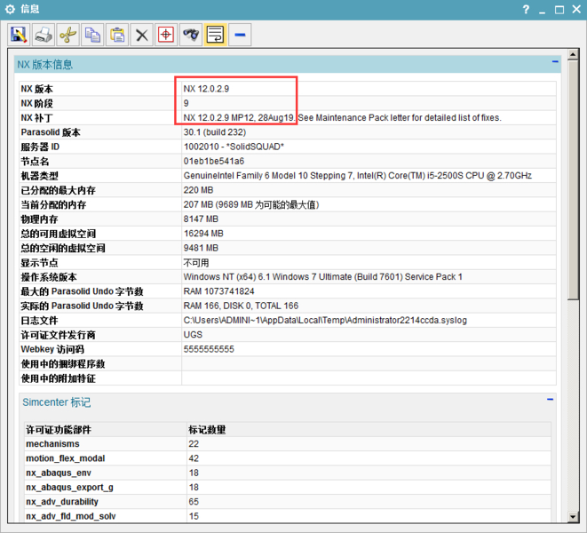Click the server ID 1002010 - *SolidSQUAD*
Viewport: 587px width, 533px height.
[x=234, y=147]
